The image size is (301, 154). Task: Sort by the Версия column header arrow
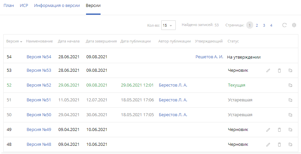(x=21, y=41)
